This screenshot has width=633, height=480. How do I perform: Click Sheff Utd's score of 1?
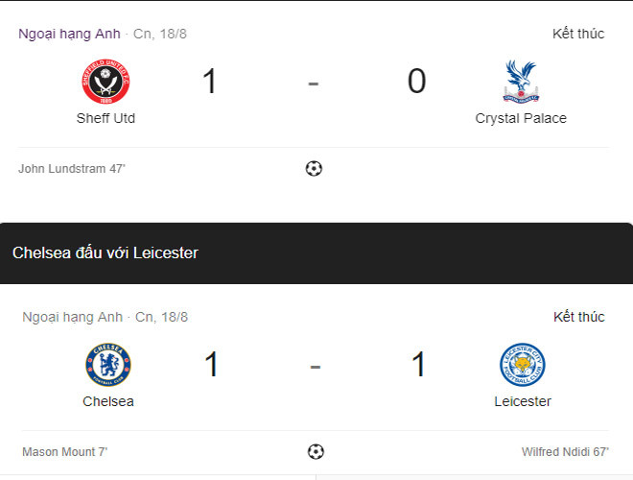coord(209,83)
